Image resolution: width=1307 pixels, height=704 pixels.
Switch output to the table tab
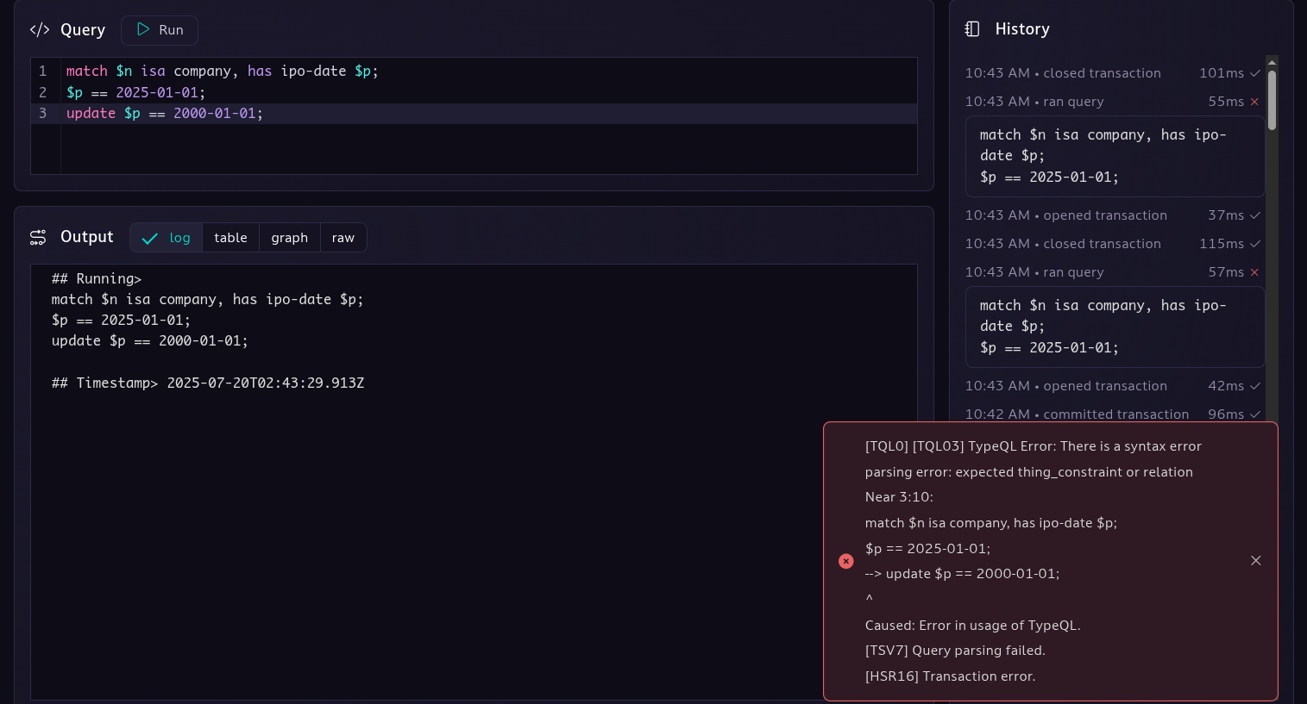(x=230, y=238)
